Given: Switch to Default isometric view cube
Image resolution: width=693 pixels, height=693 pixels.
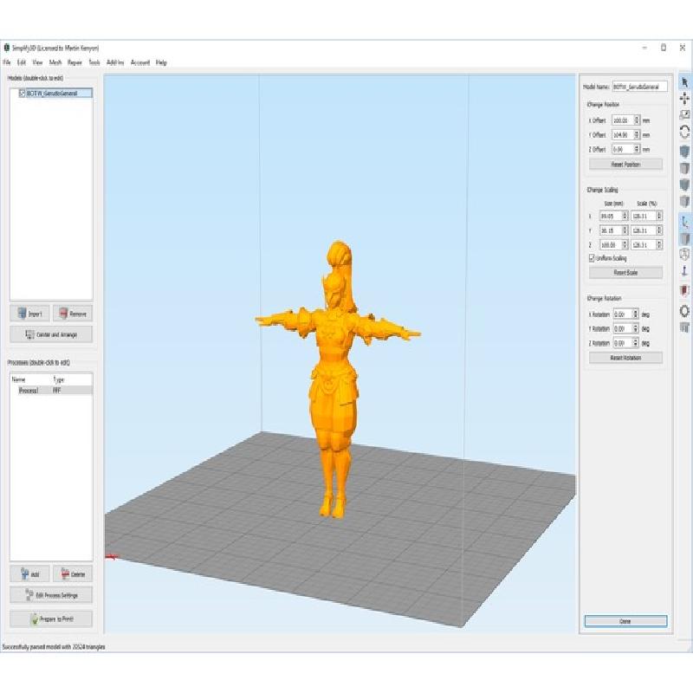Looking at the screenshot, I should coord(684,152).
